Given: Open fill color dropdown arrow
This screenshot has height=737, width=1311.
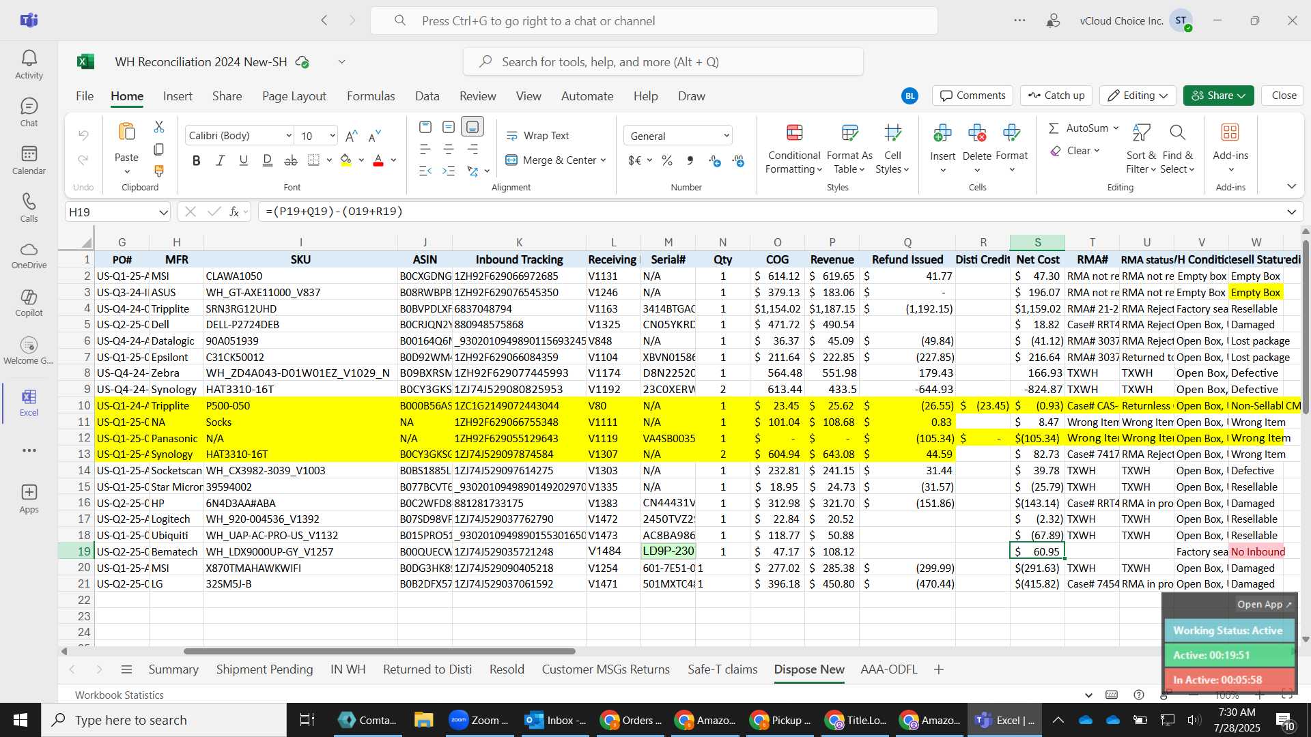Looking at the screenshot, I should [361, 160].
